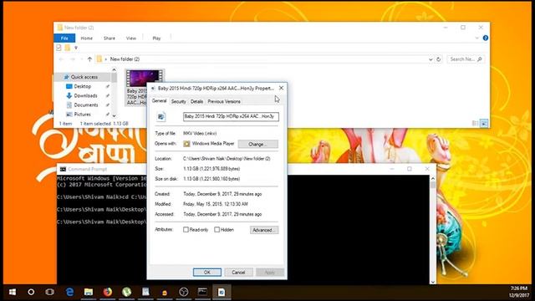Viewport: 535px width, 301px height.
Task: Click the Command Prompt title bar icon
Action: click(63, 169)
